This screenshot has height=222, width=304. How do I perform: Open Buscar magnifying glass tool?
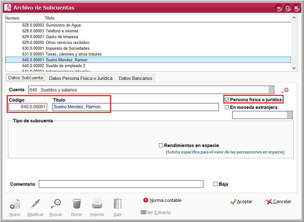(56, 204)
